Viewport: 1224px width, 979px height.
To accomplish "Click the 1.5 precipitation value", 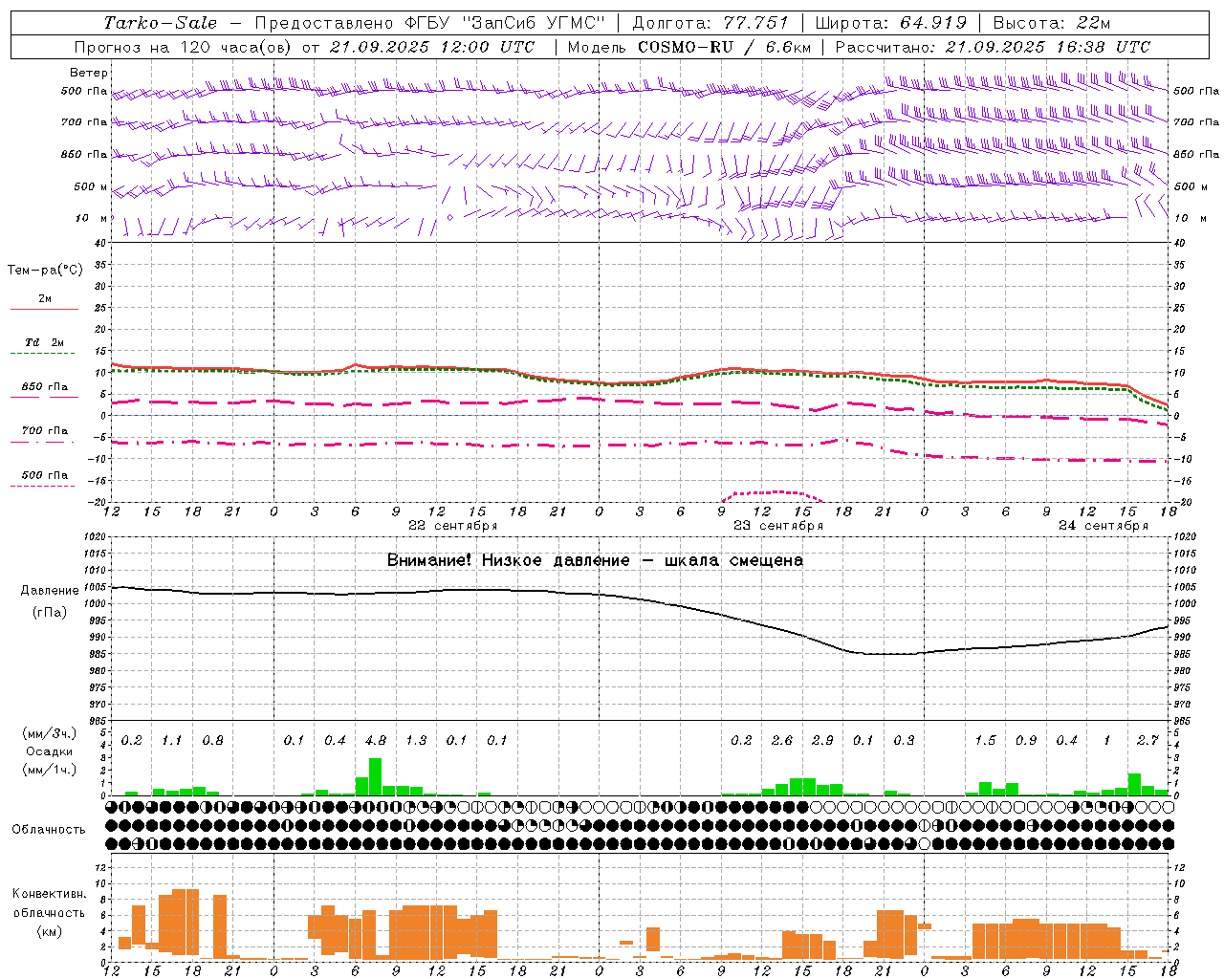I will tap(985, 741).
